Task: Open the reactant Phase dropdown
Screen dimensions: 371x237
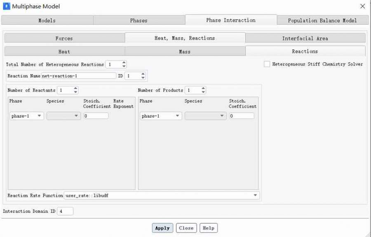Action: [x=27, y=116]
